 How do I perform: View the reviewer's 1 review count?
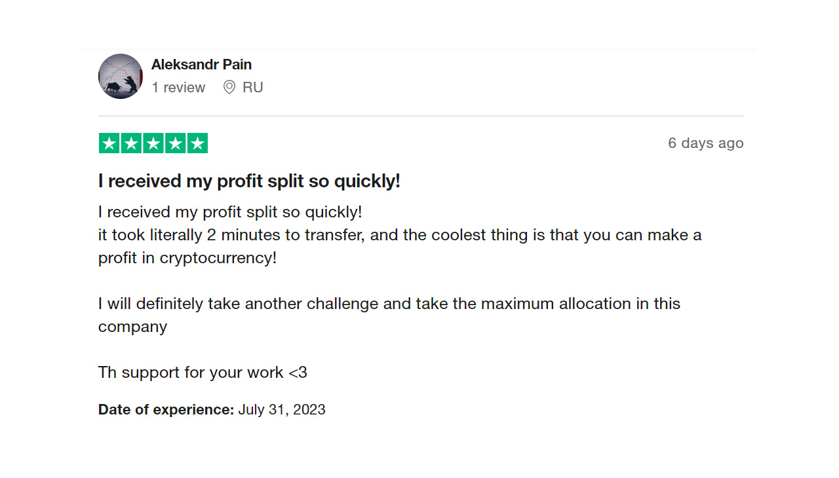[178, 87]
